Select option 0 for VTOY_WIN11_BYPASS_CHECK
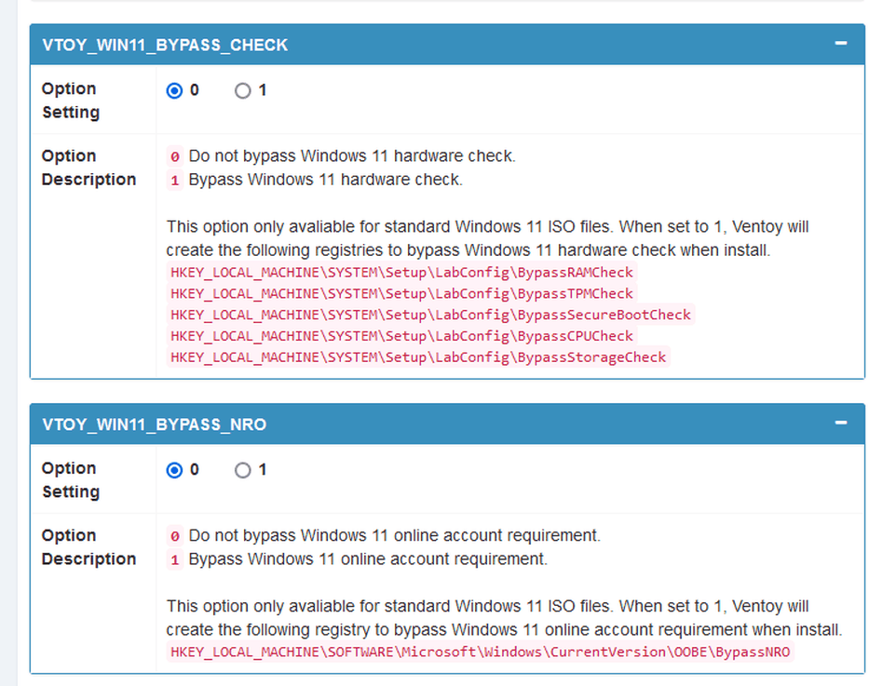The image size is (869, 686). point(174,90)
